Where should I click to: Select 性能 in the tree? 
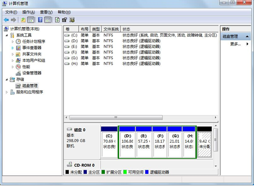coord(26,67)
